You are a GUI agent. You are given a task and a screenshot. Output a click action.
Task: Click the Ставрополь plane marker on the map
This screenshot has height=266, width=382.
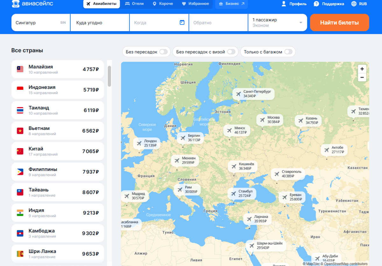point(288,174)
